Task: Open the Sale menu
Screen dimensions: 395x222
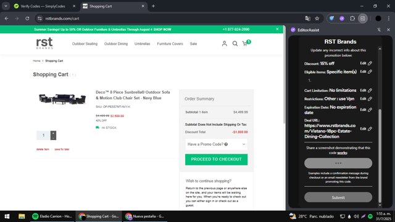Action: pyautogui.click(x=193, y=44)
